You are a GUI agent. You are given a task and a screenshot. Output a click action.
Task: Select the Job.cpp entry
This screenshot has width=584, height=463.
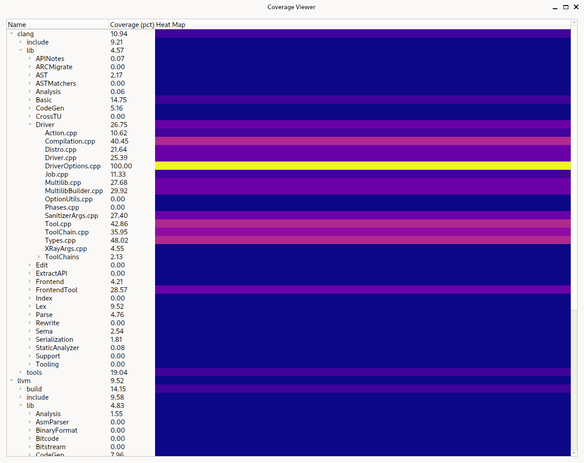coord(56,174)
